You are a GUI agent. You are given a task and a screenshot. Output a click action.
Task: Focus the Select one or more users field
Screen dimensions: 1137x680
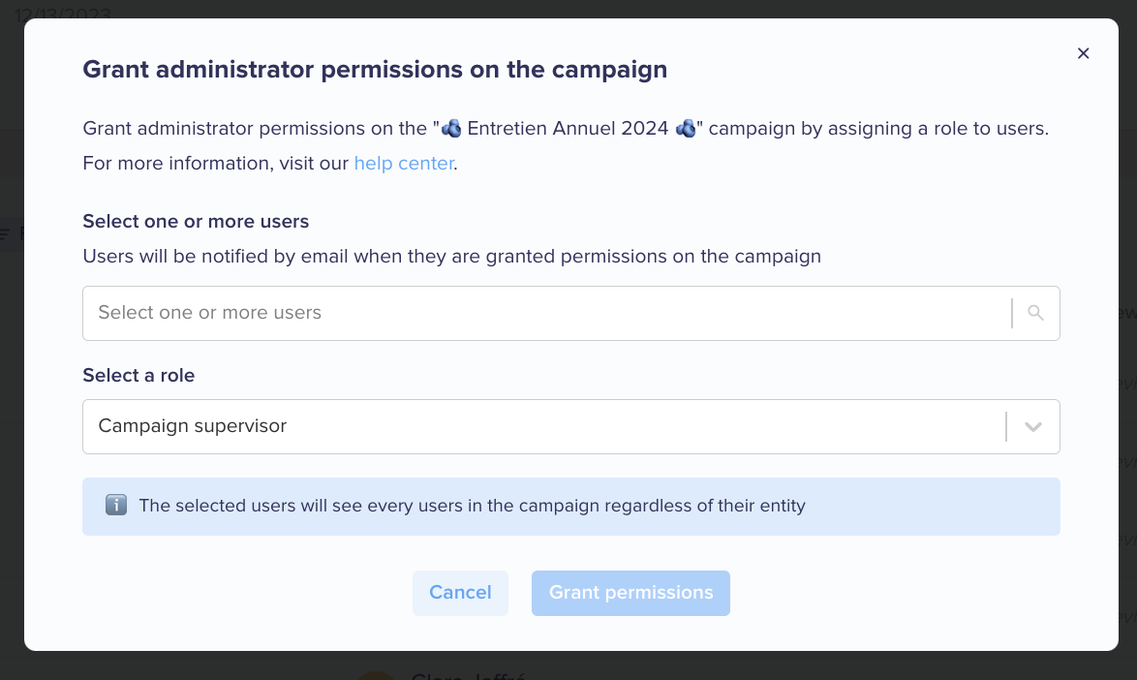[570, 313]
